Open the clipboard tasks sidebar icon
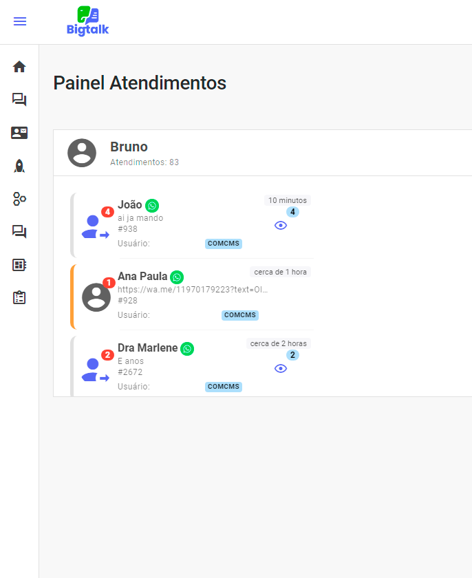Screen dimensions: 472x578 click(x=19, y=298)
